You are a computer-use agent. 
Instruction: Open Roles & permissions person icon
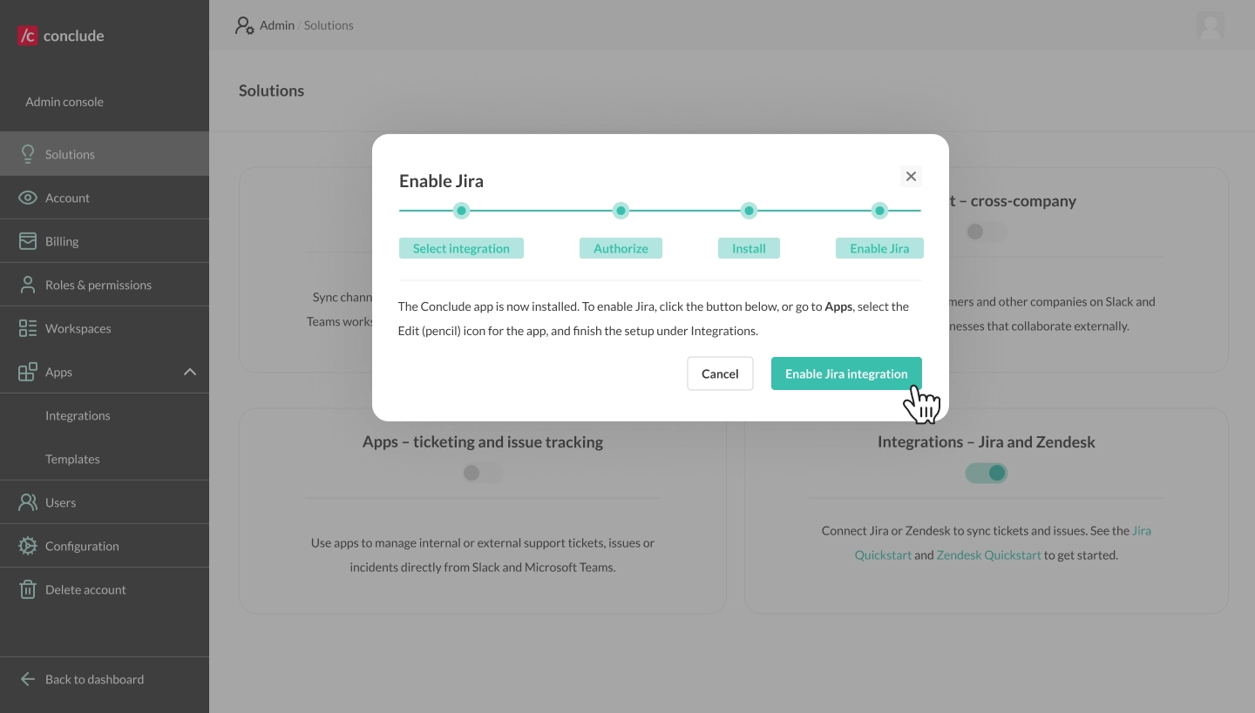(27, 284)
